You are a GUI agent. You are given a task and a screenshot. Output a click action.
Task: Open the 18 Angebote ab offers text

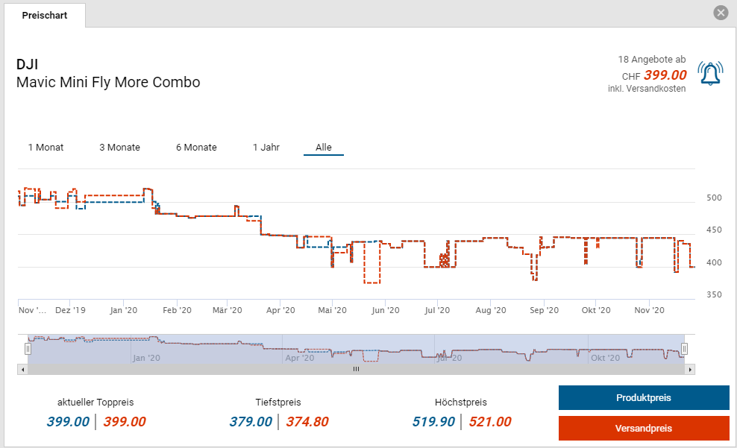651,59
